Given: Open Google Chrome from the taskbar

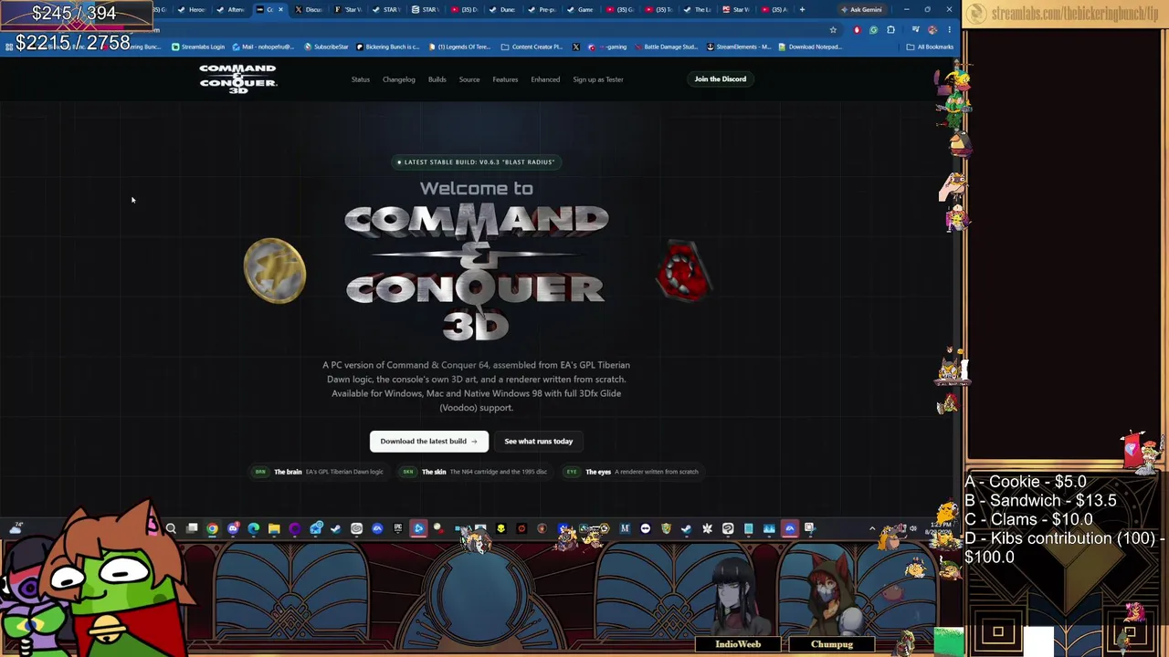Looking at the screenshot, I should pos(213,528).
